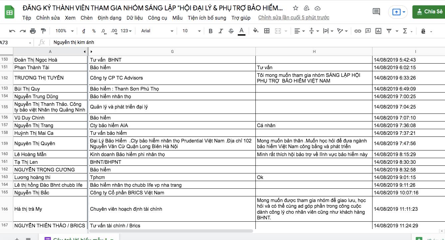Image resolution: width=445 pixels, height=240 pixels.
Task: Open the Định dạng menu
Action: click(x=109, y=18)
